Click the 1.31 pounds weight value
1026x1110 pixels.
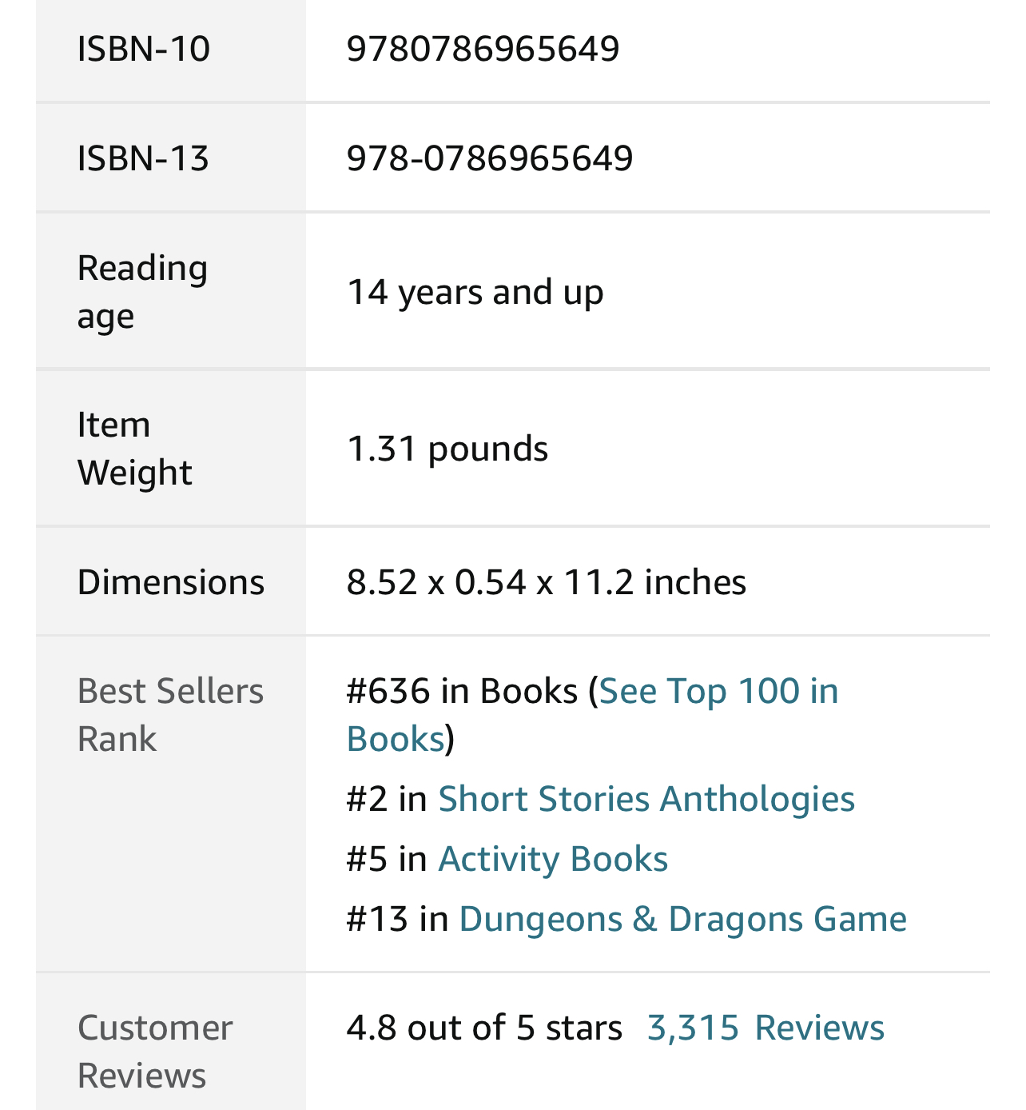(447, 449)
